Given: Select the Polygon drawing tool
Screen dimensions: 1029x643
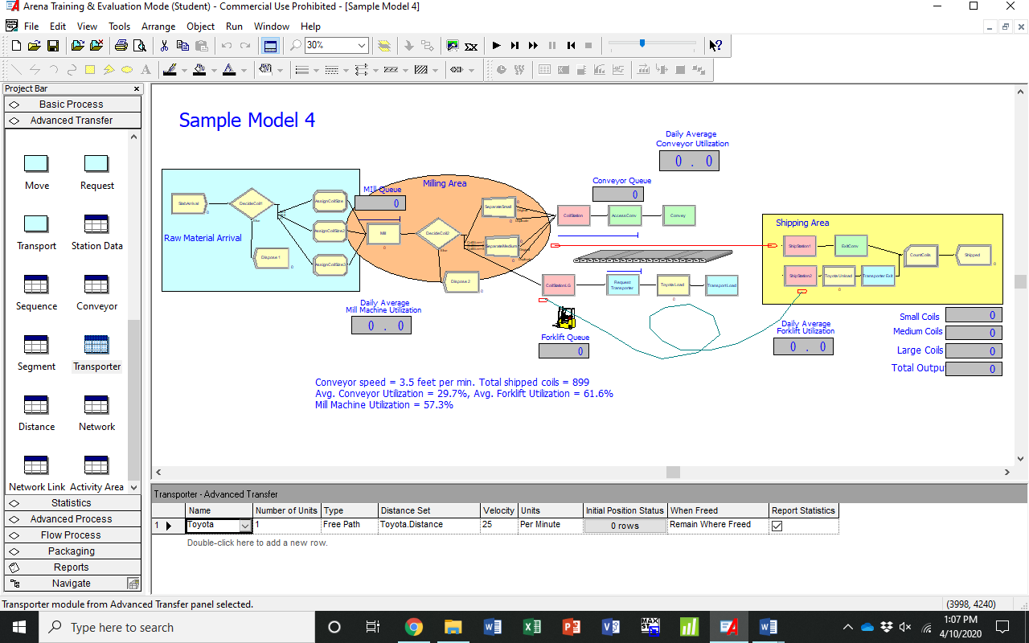Looking at the screenshot, I should (x=109, y=70).
